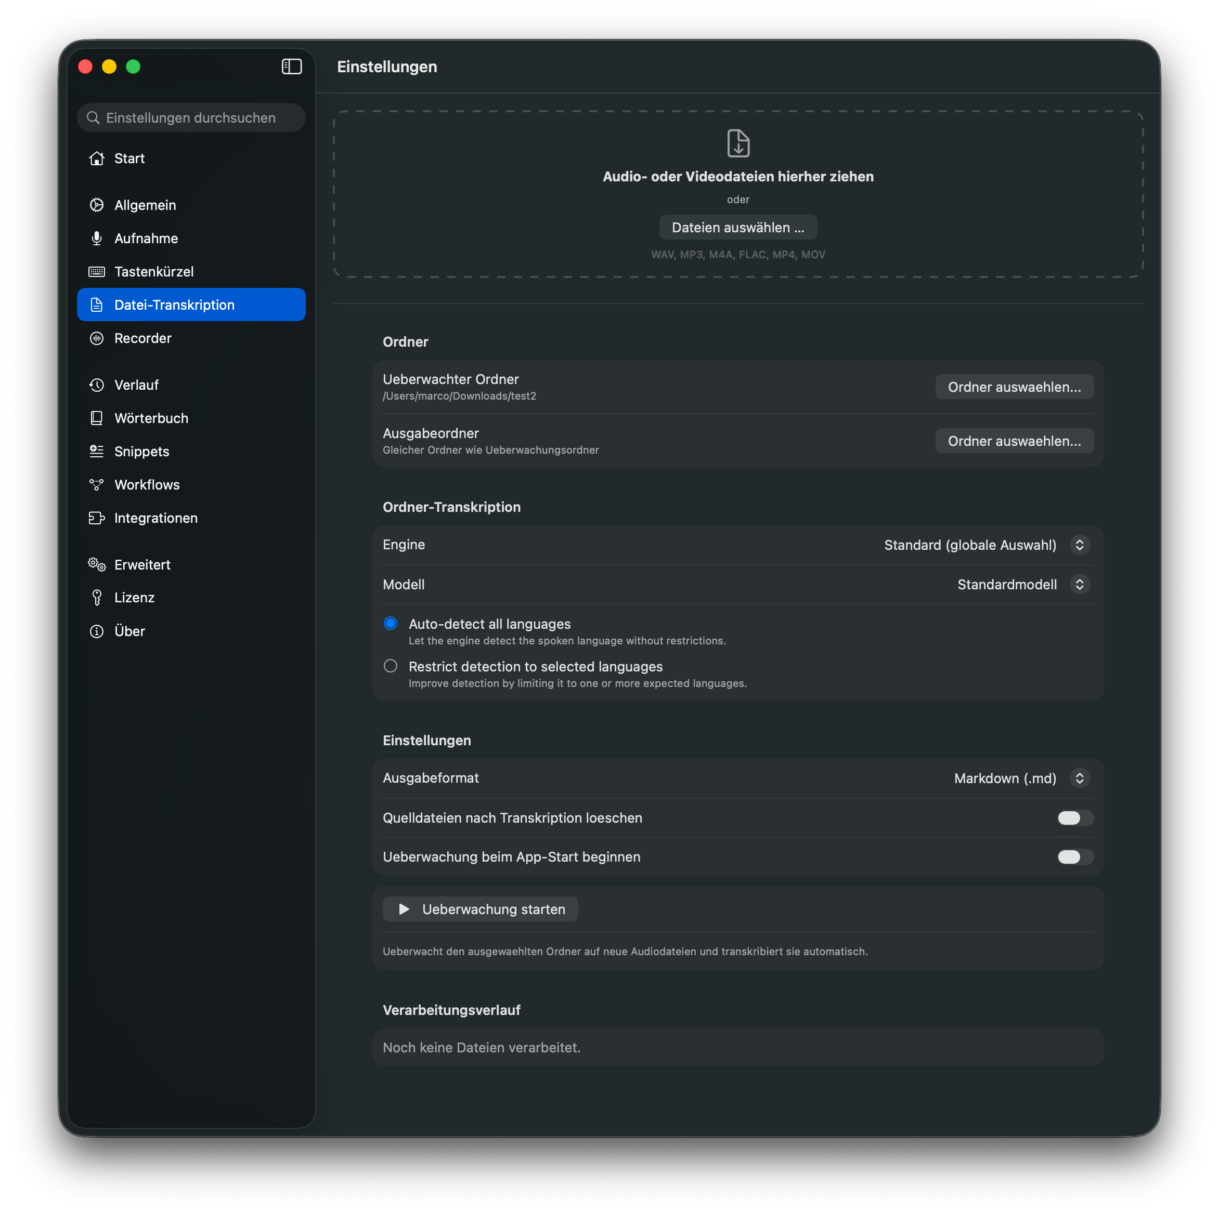Click the house icon next to Start

pyautogui.click(x=97, y=159)
